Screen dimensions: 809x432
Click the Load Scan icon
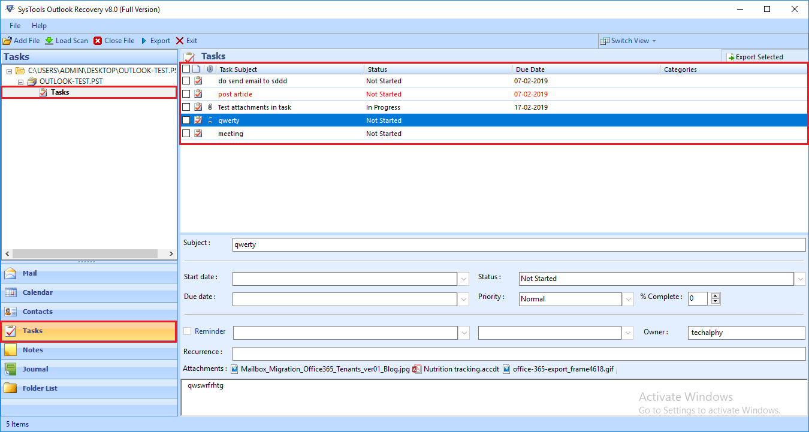[49, 41]
